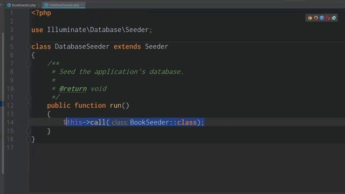The image size is (345, 194).
Task: Collapse the doc comment fold on line 7
Action: pyautogui.click(x=29, y=64)
